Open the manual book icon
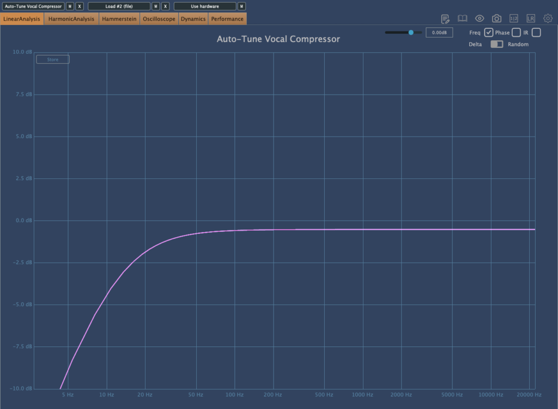558x409 pixels. tap(462, 18)
